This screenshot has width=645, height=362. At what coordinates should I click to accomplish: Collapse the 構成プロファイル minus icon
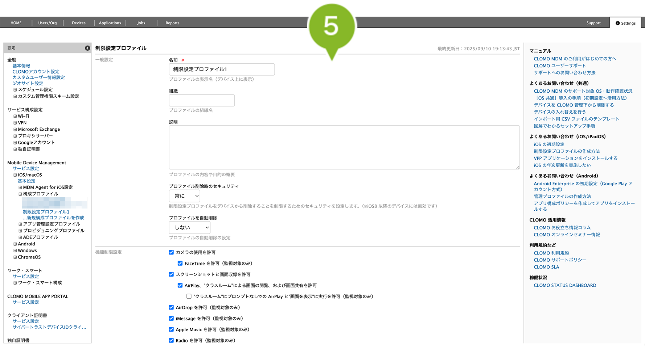pyautogui.click(x=20, y=194)
